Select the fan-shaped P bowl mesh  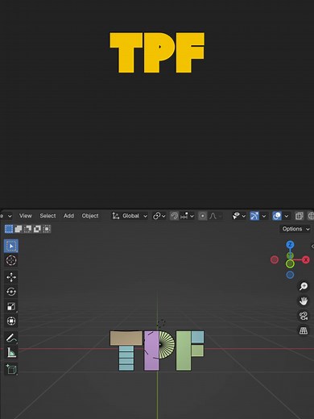tap(167, 345)
